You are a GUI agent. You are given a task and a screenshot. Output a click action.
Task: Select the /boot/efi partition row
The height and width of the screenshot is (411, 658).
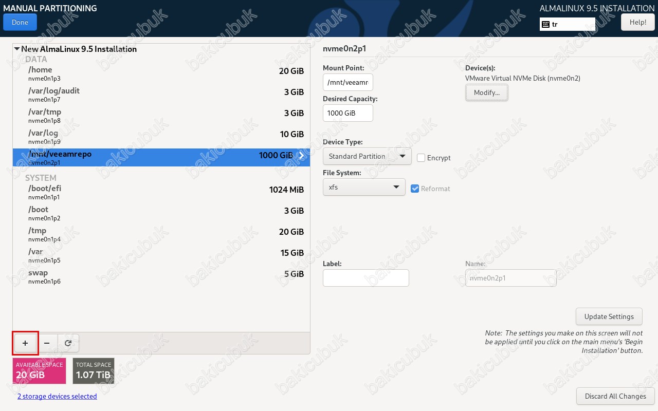point(161,193)
